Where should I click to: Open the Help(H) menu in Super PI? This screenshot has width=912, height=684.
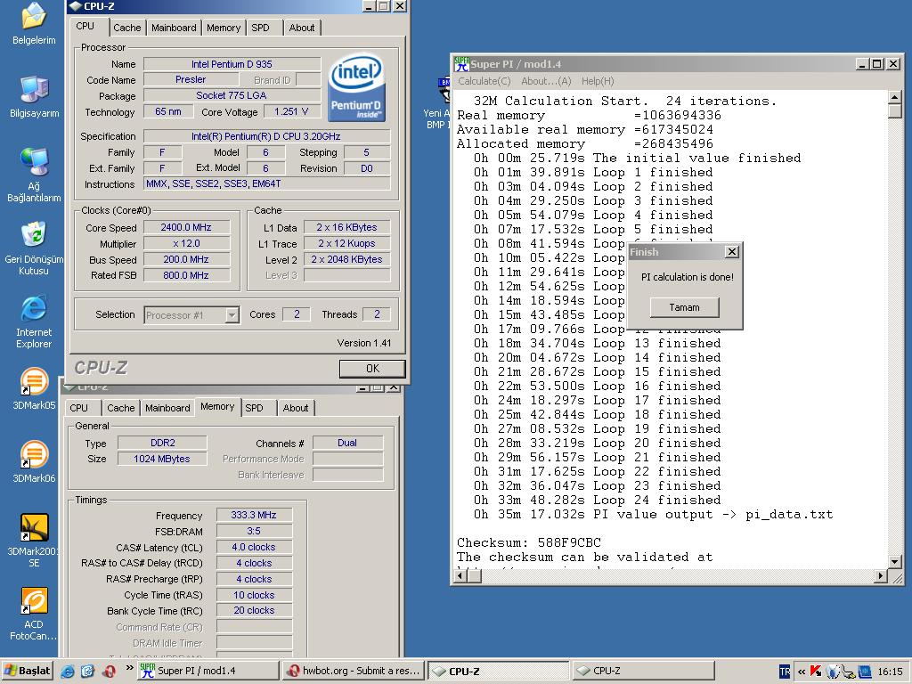(x=598, y=81)
